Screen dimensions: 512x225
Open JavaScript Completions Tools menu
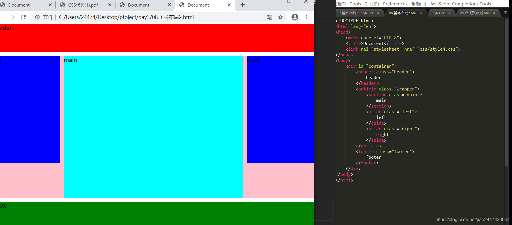coord(460,4)
